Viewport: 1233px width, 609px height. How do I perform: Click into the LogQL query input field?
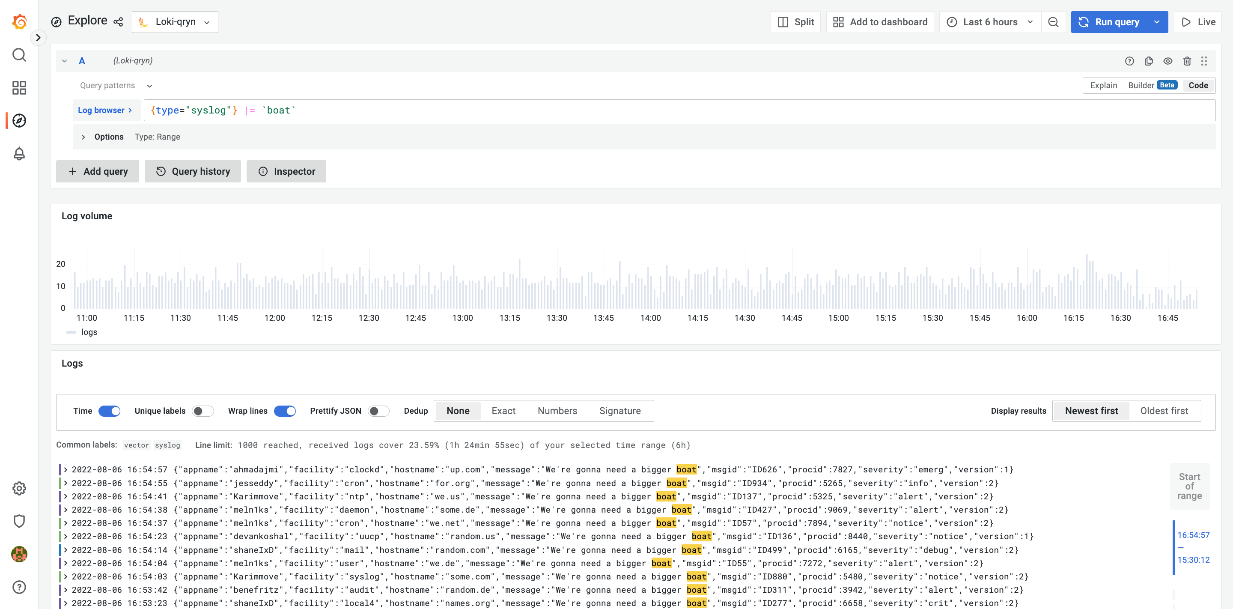670,110
